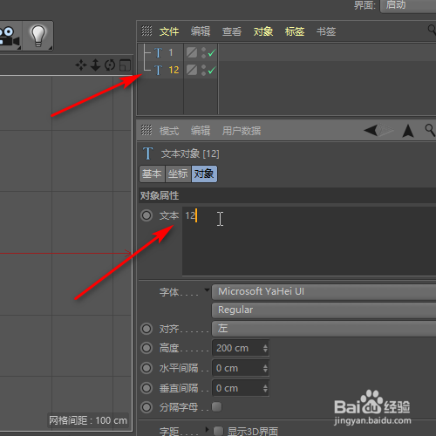Click in the 文本 text area containing 12

coord(310,241)
